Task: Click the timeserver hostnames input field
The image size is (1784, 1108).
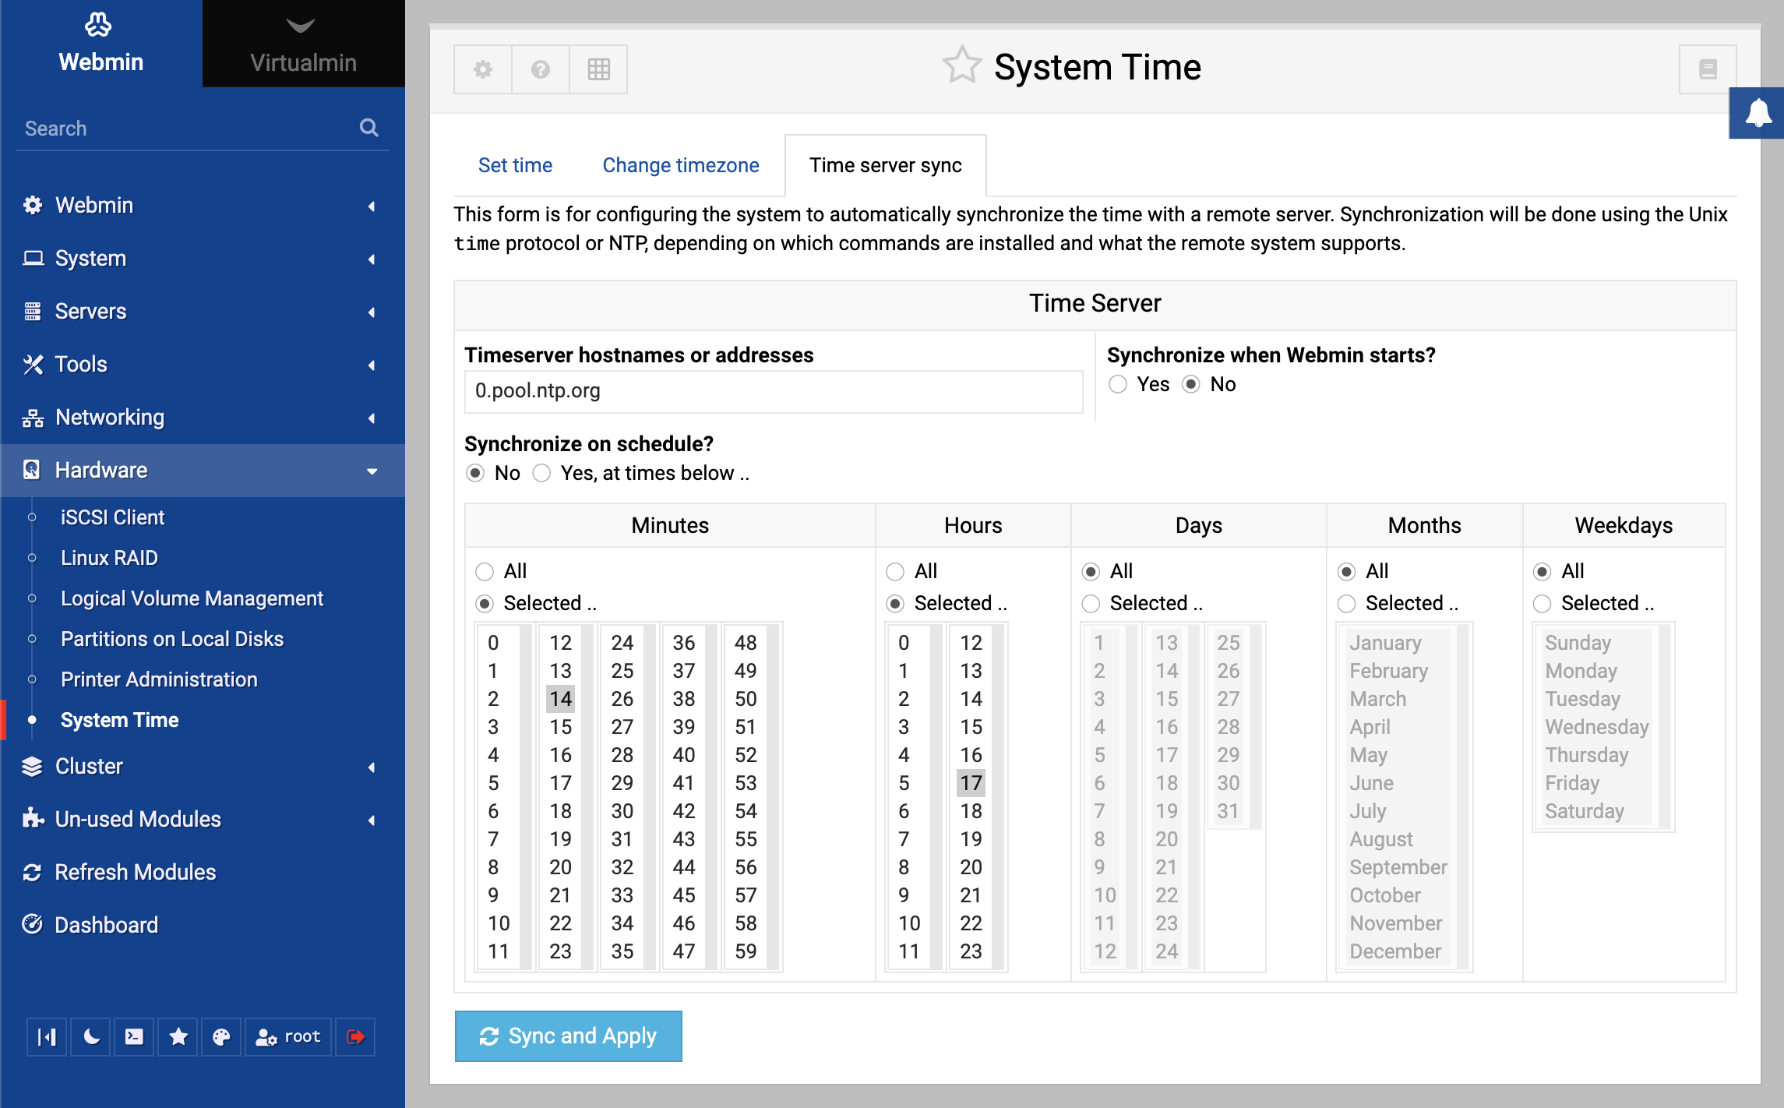Action: pos(774,391)
